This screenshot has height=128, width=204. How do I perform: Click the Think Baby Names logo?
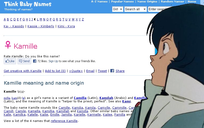tap(28, 4)
